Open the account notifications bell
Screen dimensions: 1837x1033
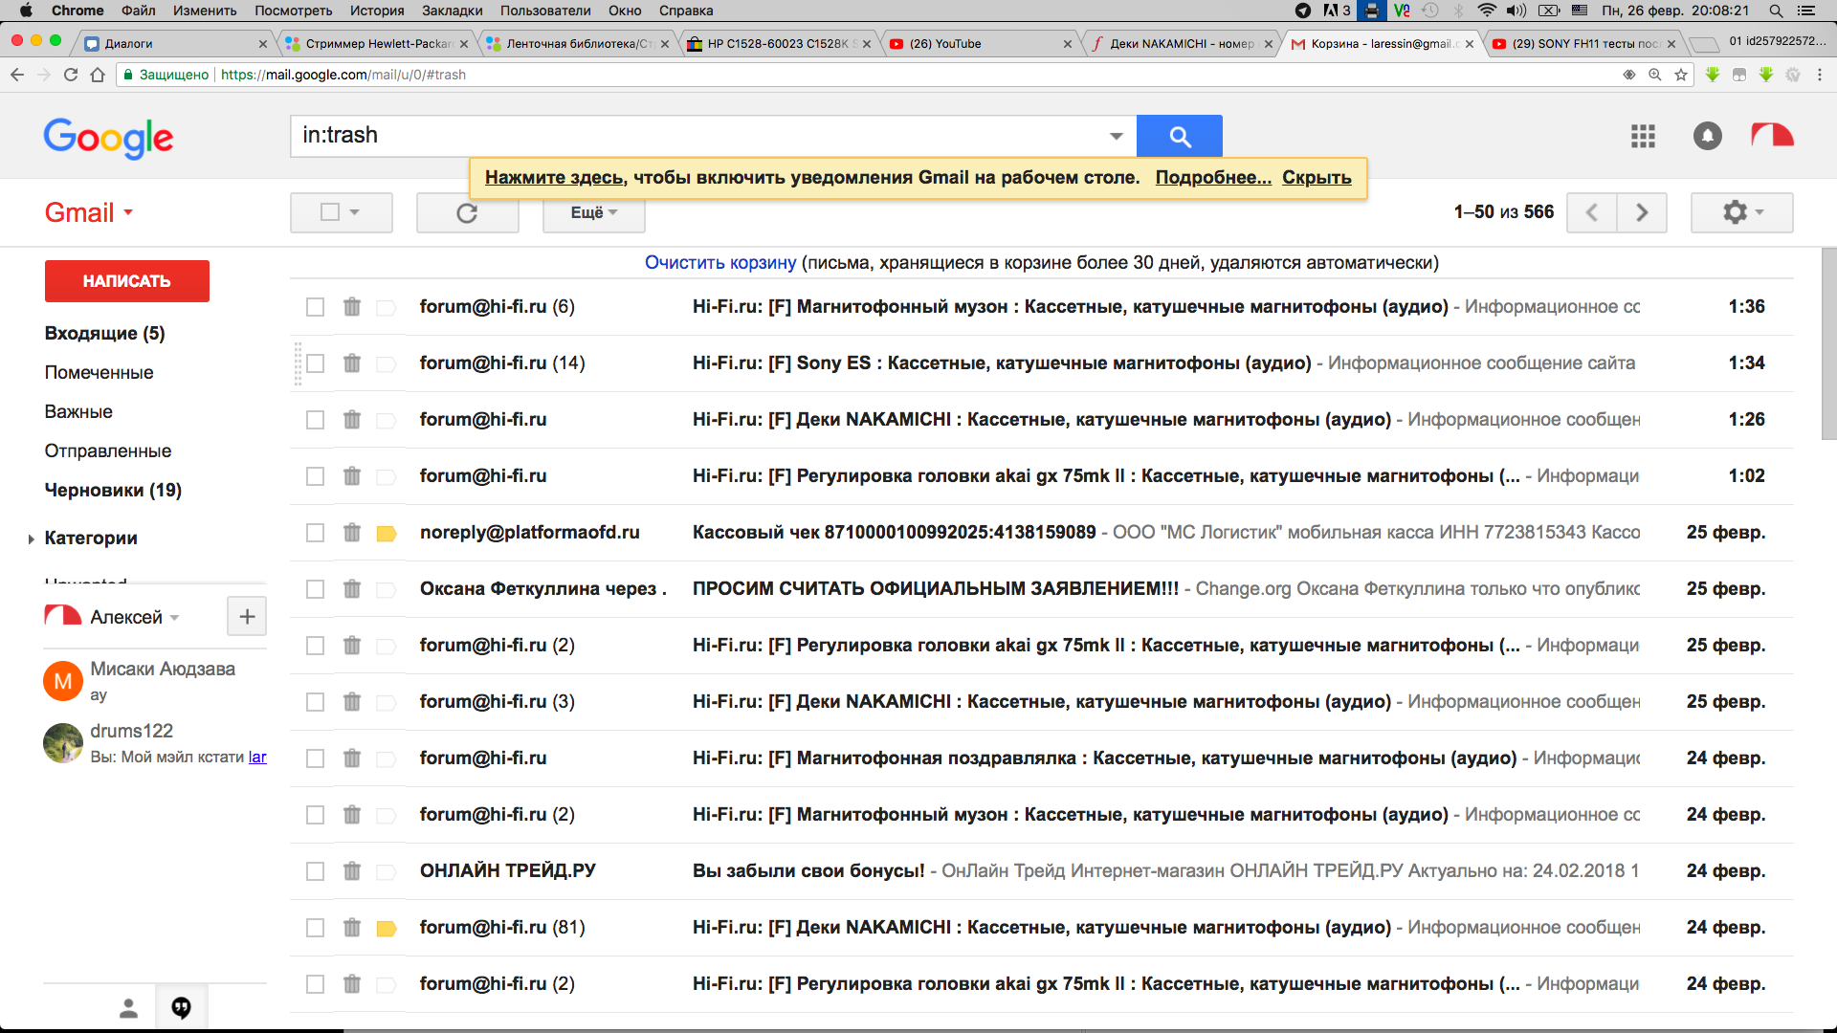coord(1707,136)
